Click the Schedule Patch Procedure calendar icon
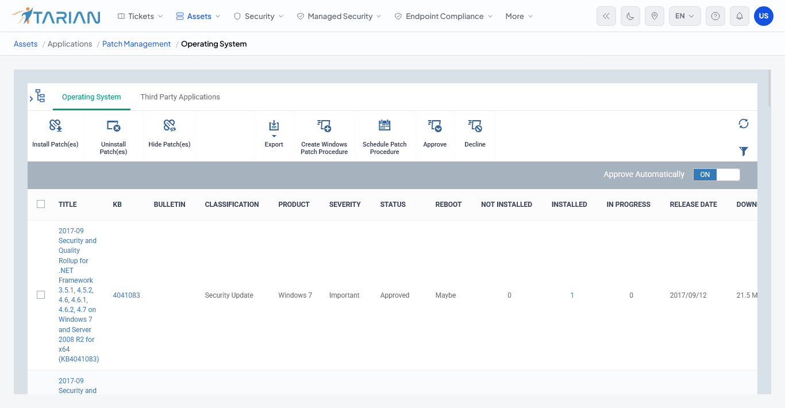Viewport: 785px width, 408px height. coord(384,125)
